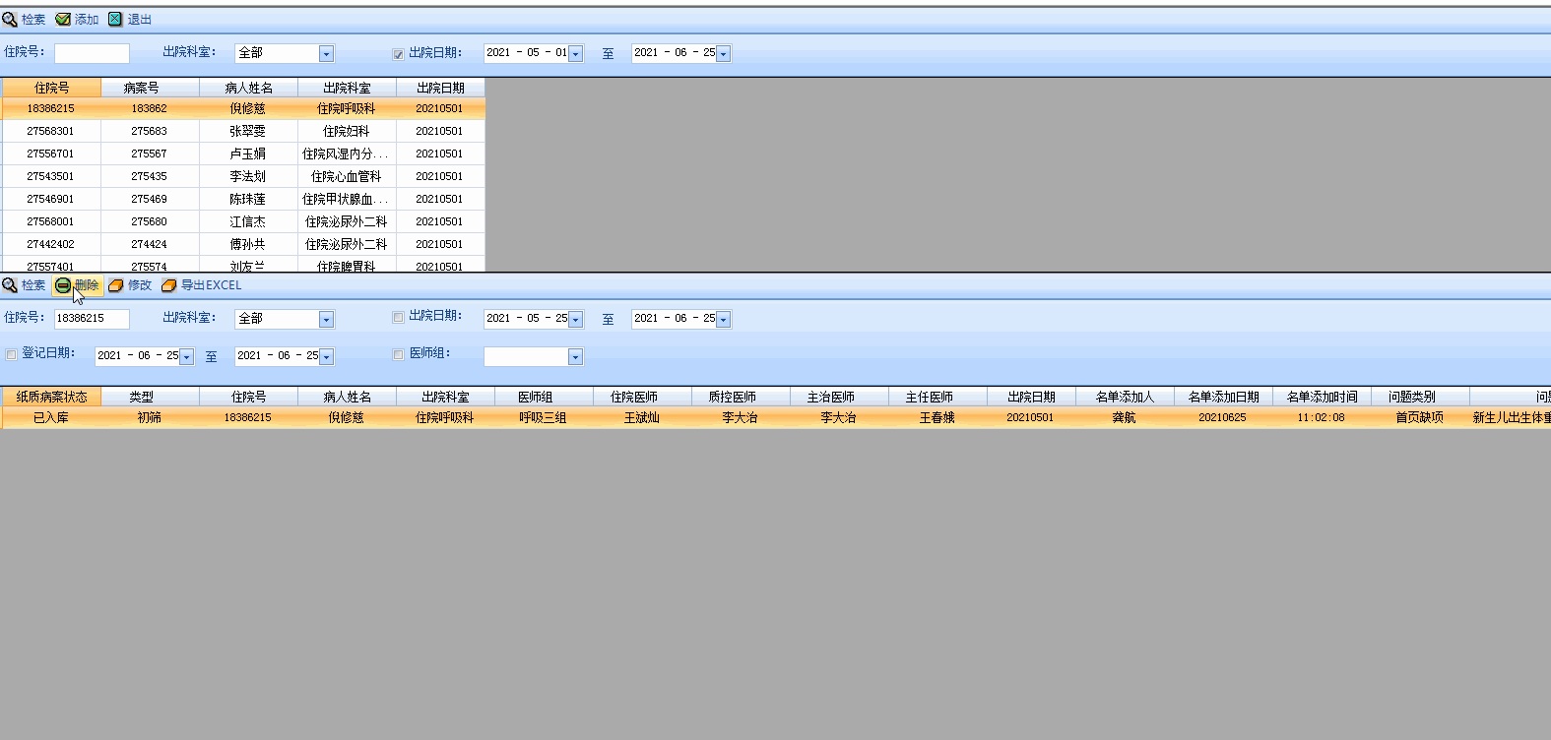
Task: Open the upper panel's 出院日期 end date picker
Action: pyautogui.click(x=723, y=54)
